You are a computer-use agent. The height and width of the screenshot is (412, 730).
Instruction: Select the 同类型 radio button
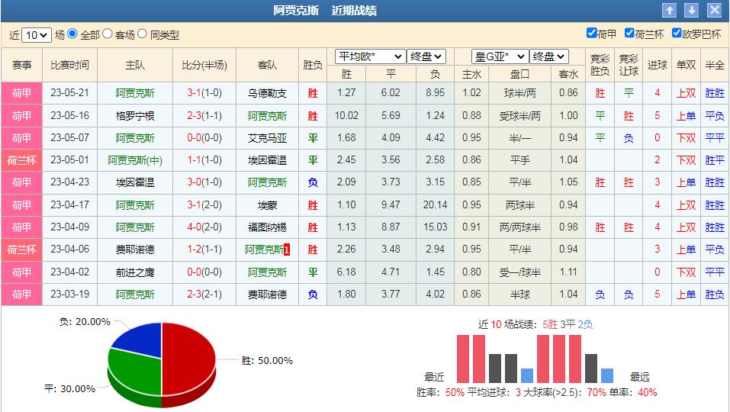[143, 34]
